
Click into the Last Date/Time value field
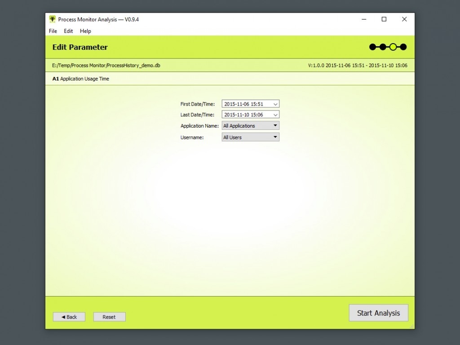[245, 115]
